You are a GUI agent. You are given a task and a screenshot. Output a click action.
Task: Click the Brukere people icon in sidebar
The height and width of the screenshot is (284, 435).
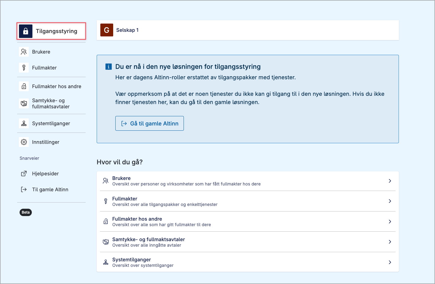pyautogui.click(x=24, y=52)
